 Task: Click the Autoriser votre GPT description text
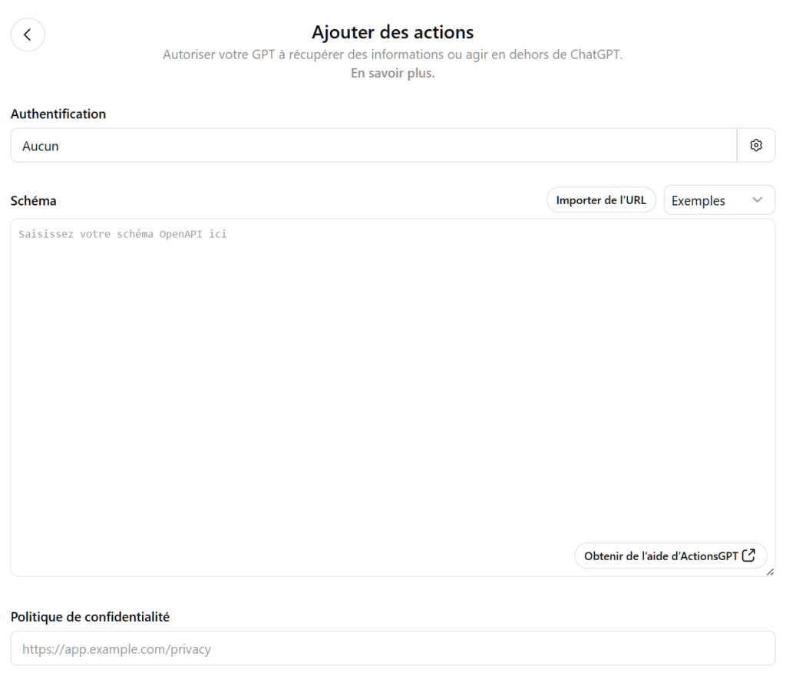pos(392,56)
